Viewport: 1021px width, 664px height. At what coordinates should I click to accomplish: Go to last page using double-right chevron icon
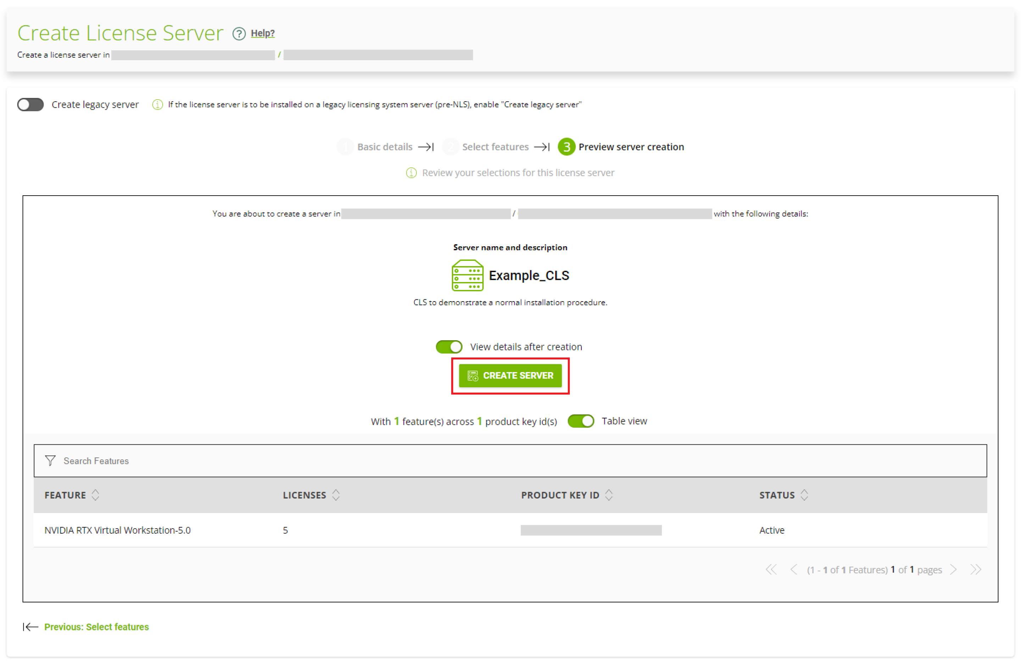tap(976, 569)
